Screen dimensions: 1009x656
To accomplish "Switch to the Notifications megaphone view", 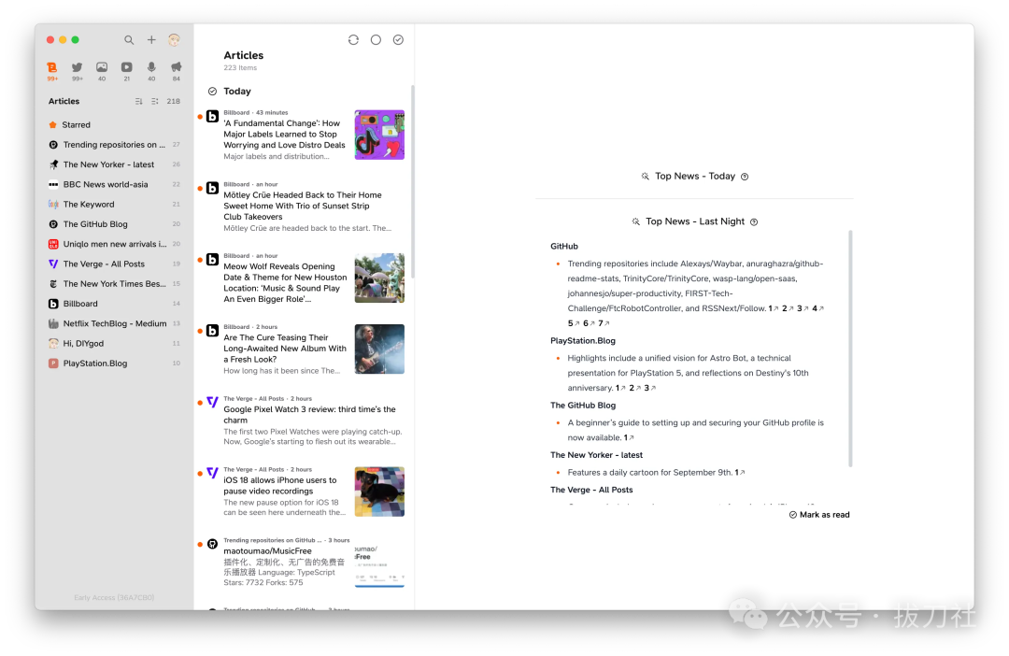I will click(x=177, y=71).
